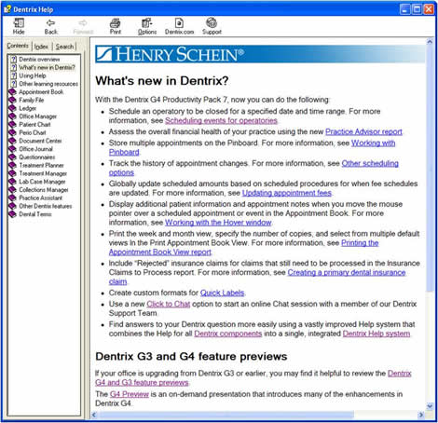
Task: Click the Support toolbar icon
Action: pyautogui.click(x=212, y=26)
